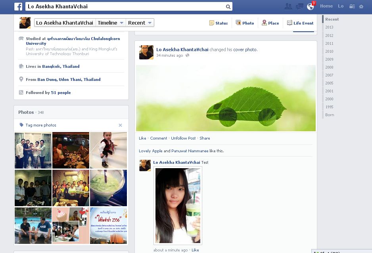The width and height of the screenshot is (372, 253).
Task: Click the commenter avatar beside Test comment
Action: 145,165
